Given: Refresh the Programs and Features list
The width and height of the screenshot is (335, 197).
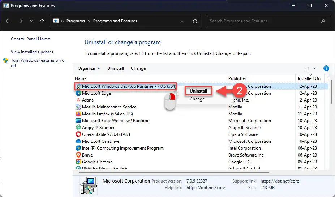Looking at the screenshot, I should tap(195, 21).
